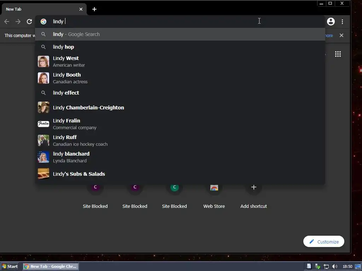Select the Lindy West suggestion
The image size is (362, 271).
(180, 61)
